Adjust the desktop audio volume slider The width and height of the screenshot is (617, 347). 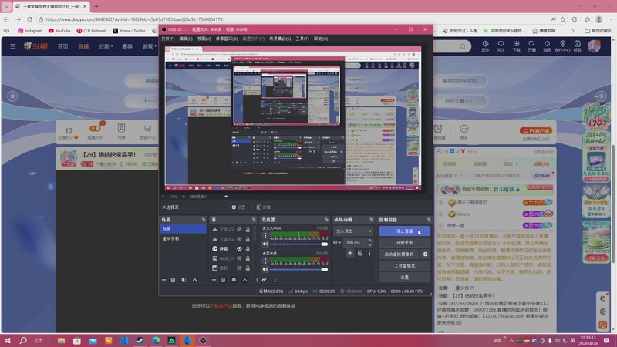pyautogui.click(x=298, y=269)
